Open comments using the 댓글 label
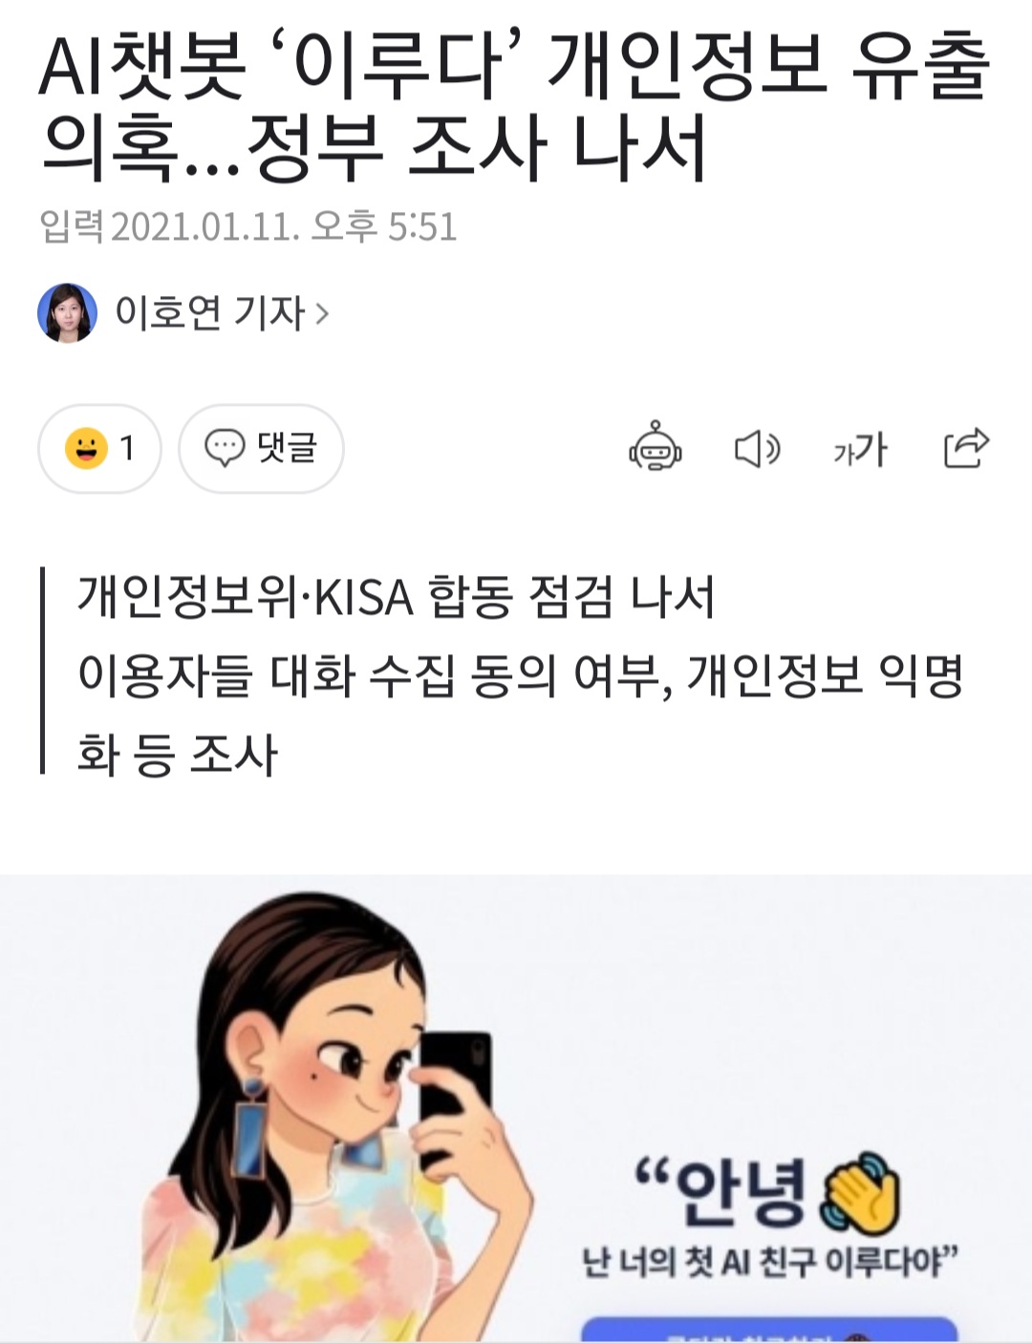Image resolution: width=1032 pixels, height=1343 pixels. 287,447
